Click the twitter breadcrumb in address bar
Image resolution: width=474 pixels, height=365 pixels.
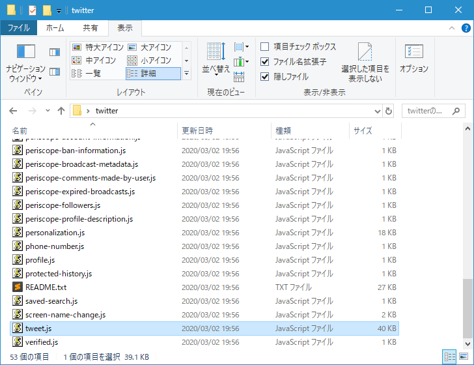(x=107, y=111)
